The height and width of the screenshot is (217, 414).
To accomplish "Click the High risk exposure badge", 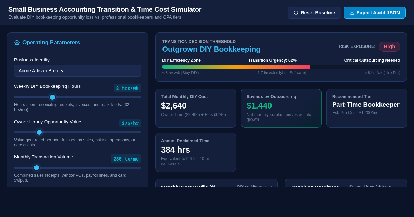I will pos(390,46).
